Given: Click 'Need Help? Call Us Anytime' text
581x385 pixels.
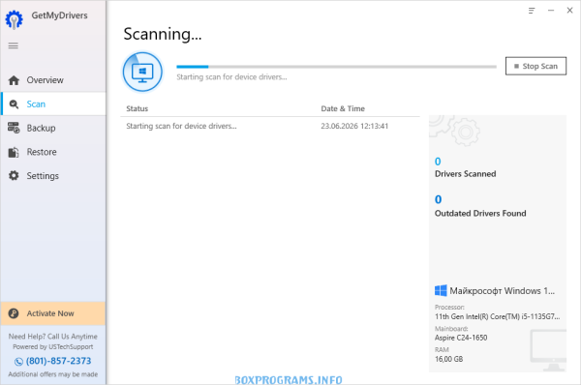Looking at the screenshot, I should (x=53, y=337).
